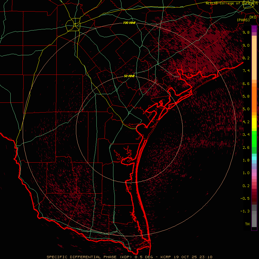
Task: Click the 9.0 value on the color scale
Action: pyautogui.click(x=246, y=45)
